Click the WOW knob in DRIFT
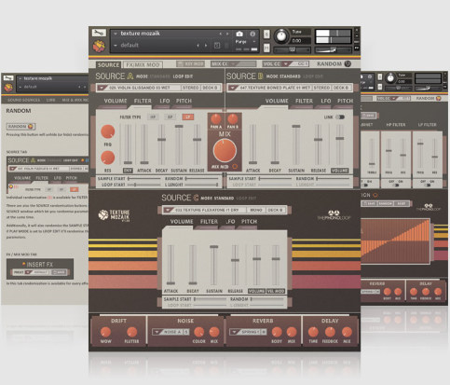Screen dimensions: 450x385 (x=105, y=332)
